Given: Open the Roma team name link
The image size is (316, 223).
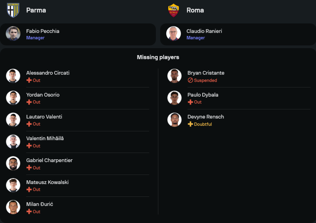Looking at the screenshot, I should click(195, 10).
